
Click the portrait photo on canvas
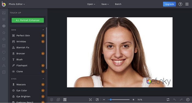120,52
